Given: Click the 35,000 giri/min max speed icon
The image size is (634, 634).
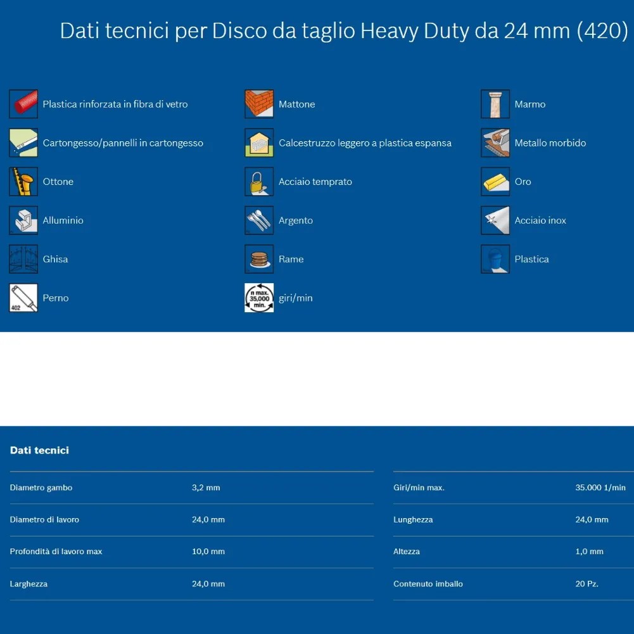Looking at the screenshot, I should tap(259, 298).
